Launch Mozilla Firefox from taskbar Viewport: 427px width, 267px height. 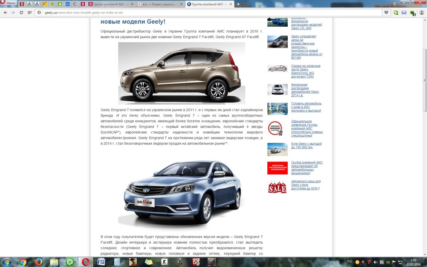[x=38, y=262]
